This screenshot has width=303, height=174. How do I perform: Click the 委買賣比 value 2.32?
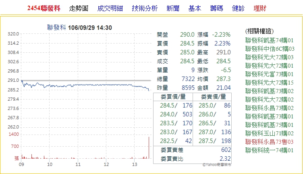click(x=225, y=159)
